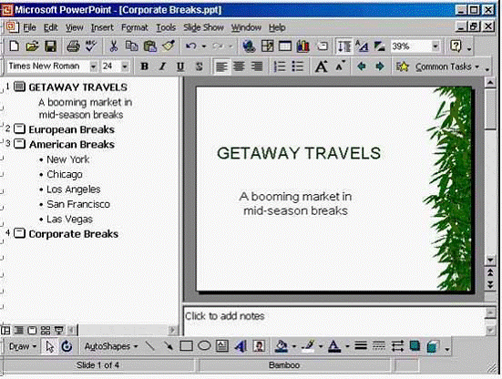The height and width of the screenshot is (379, 502).
Task: Open the Times New Roman font dropdown
Action: pos(93,67)
